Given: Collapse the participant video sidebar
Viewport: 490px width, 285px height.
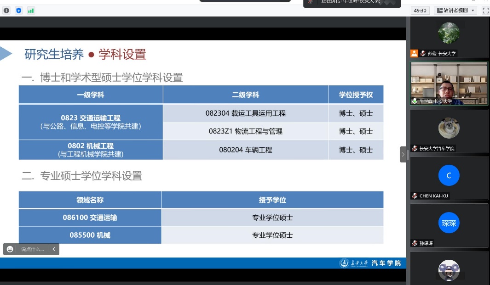Looking at the screenshot, I should pyautogui.click(x=403, y=155).
